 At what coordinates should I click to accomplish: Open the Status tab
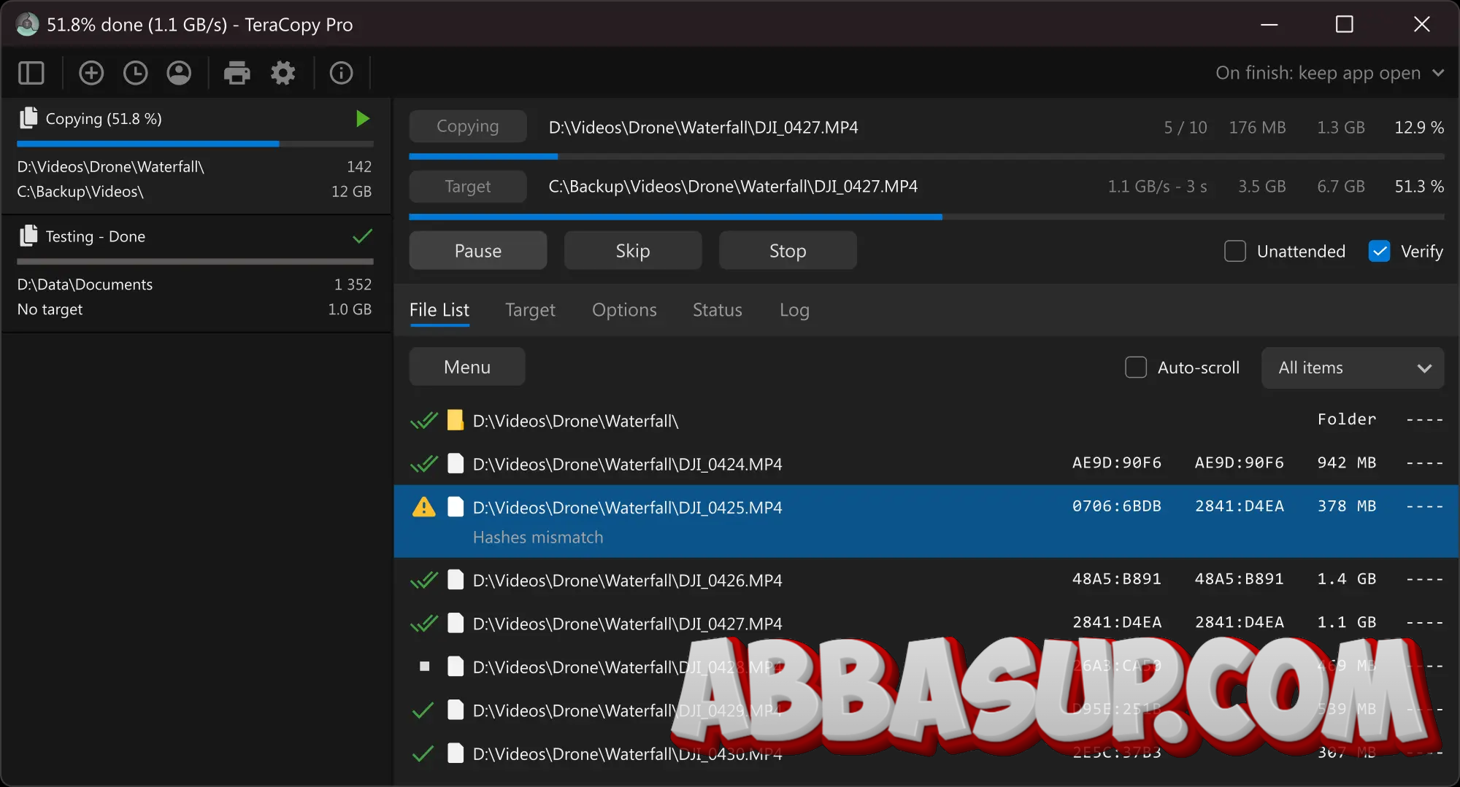coord(718,310)
